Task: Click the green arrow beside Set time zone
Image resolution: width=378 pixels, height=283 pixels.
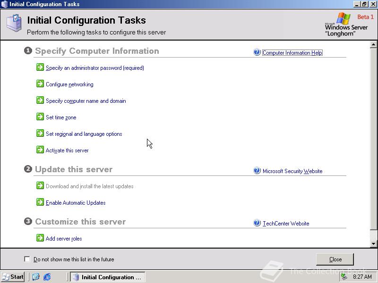Action: (40, 117)
